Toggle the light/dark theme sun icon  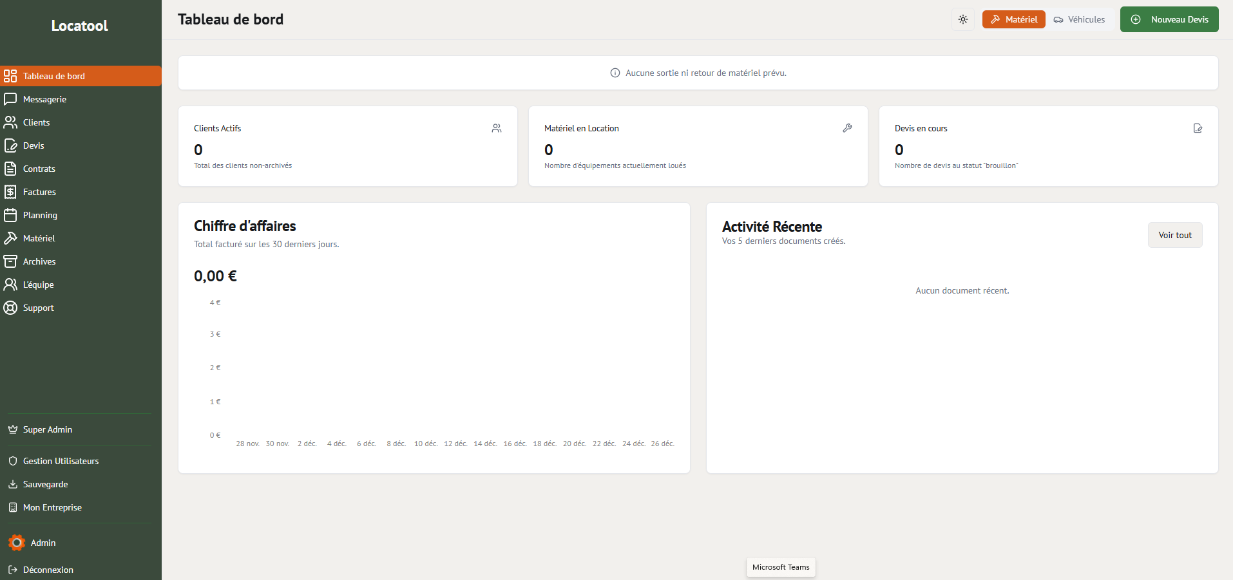click(962, 19)
